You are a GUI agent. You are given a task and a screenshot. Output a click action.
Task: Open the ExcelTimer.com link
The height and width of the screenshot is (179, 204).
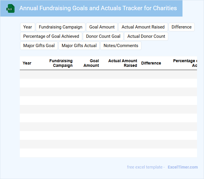pyautogui.click(x=182, y=167)
